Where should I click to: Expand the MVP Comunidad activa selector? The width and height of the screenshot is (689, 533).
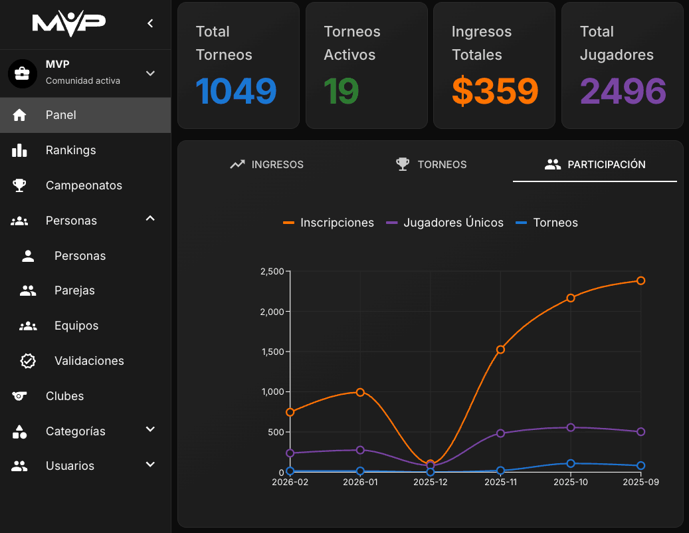point(149,73)
